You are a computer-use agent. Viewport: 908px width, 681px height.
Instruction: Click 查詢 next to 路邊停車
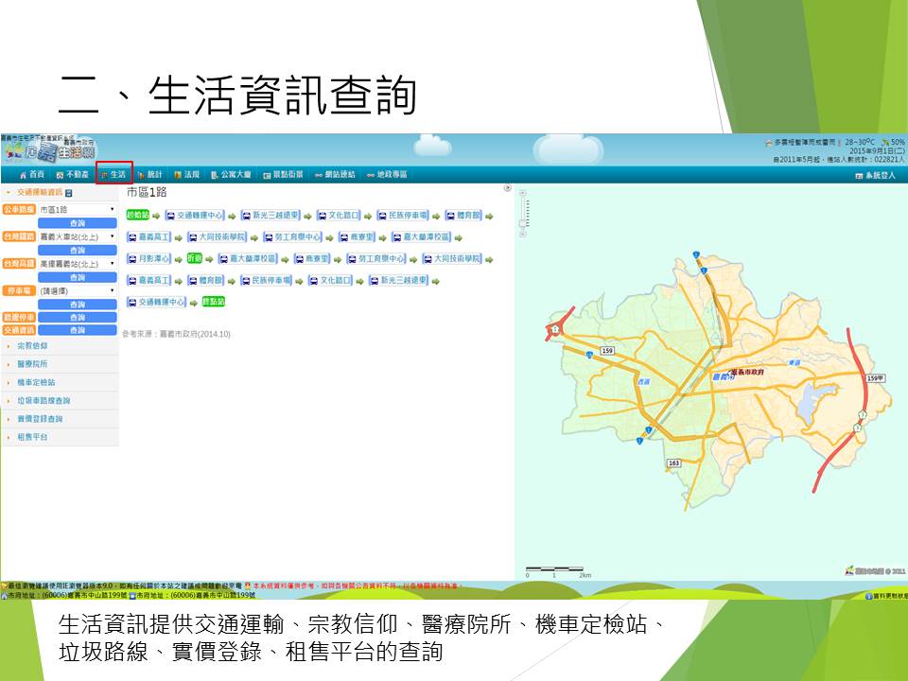pos(78,318)
